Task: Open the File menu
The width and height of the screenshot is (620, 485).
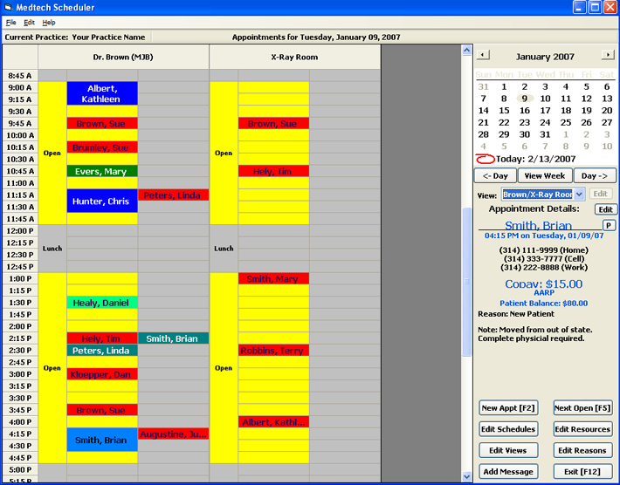Action: pyautogui.click(x=10, y=23)
